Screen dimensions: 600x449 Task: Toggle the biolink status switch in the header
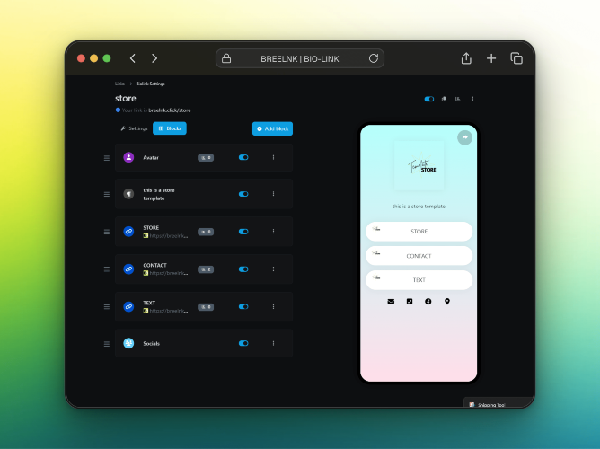(x=429, y=99)
